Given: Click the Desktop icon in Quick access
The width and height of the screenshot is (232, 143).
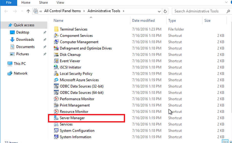Looking at the screenshot, I should [x=12, y=32].
